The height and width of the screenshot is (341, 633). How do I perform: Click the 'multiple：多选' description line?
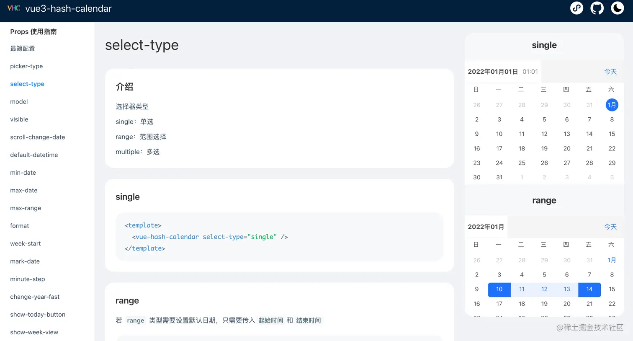click(x=138, y=152)
